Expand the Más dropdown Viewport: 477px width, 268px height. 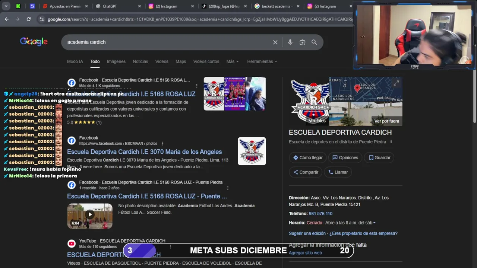point(232,61)
